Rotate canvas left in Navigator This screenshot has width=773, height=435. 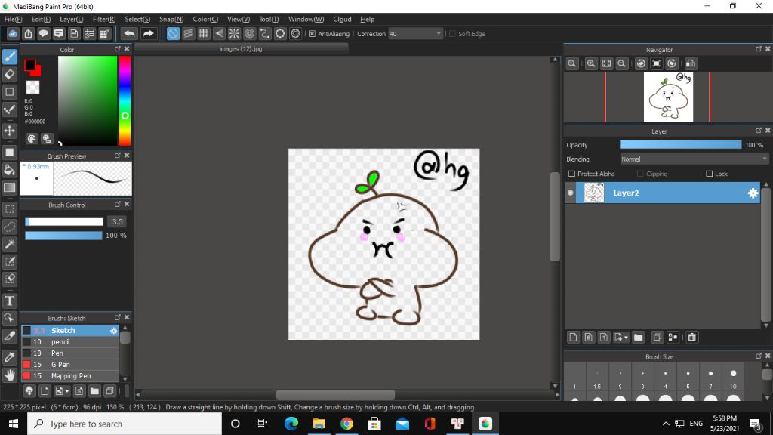pyautogui.click(x=641, y=63)
